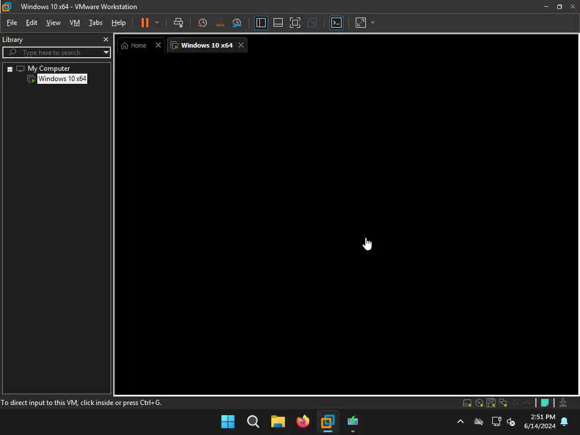Open the Tabs menu
Screen dimensions: 580x435
coord(95,23)
